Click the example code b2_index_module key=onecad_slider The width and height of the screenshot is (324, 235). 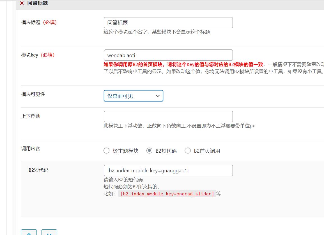167,194
